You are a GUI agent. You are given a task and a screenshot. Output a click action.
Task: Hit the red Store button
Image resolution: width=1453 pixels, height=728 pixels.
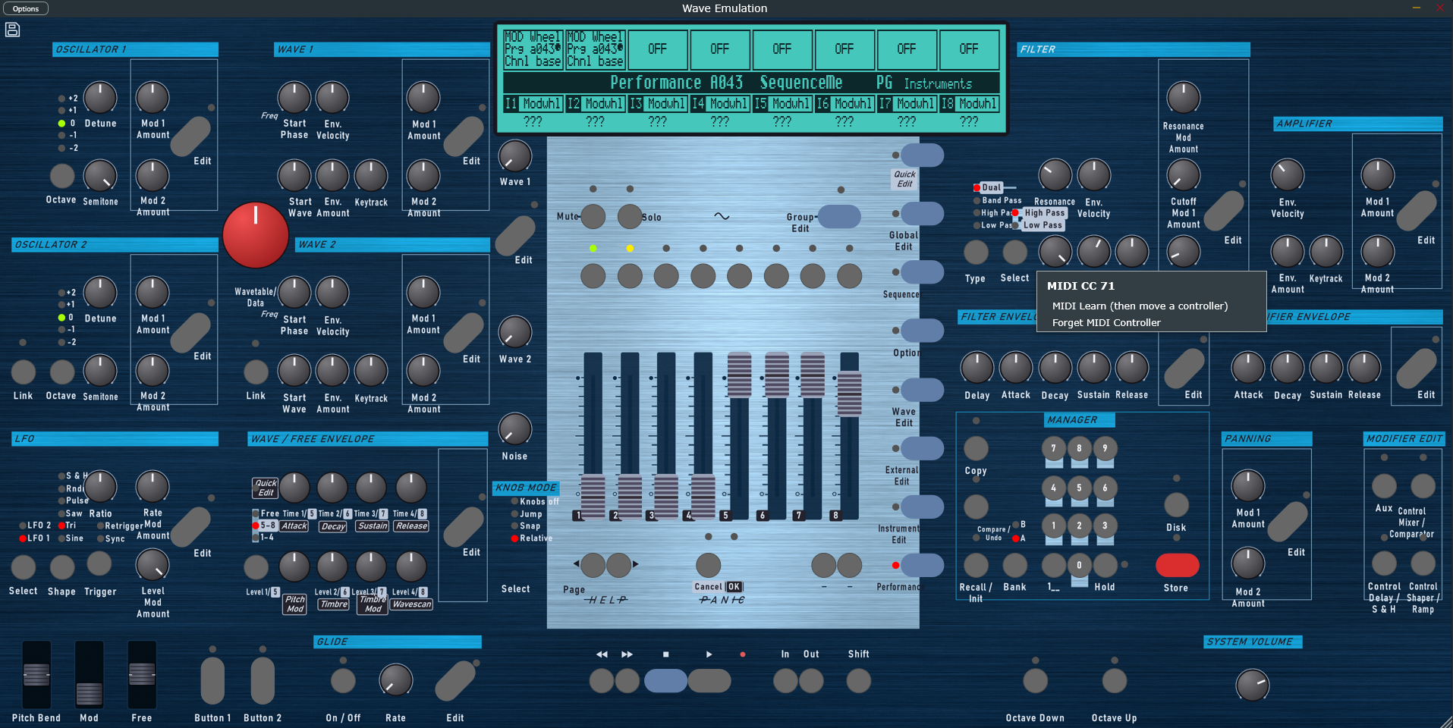(1177, 565)
